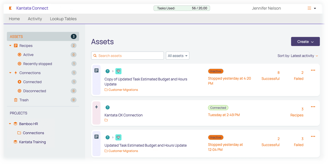Image resolution: width=328 pixels, height=164 pixels.
Task: Click the Bamboo HR project stack icon
Action: coord(15,124)
